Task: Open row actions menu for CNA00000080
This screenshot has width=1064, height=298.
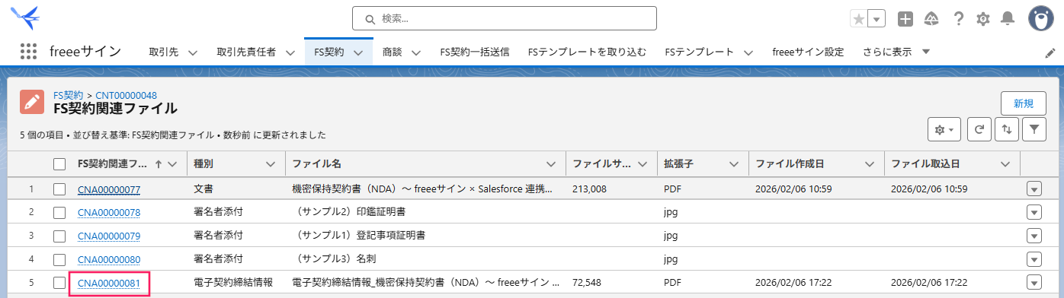Action: click(x=1034, y=259)
